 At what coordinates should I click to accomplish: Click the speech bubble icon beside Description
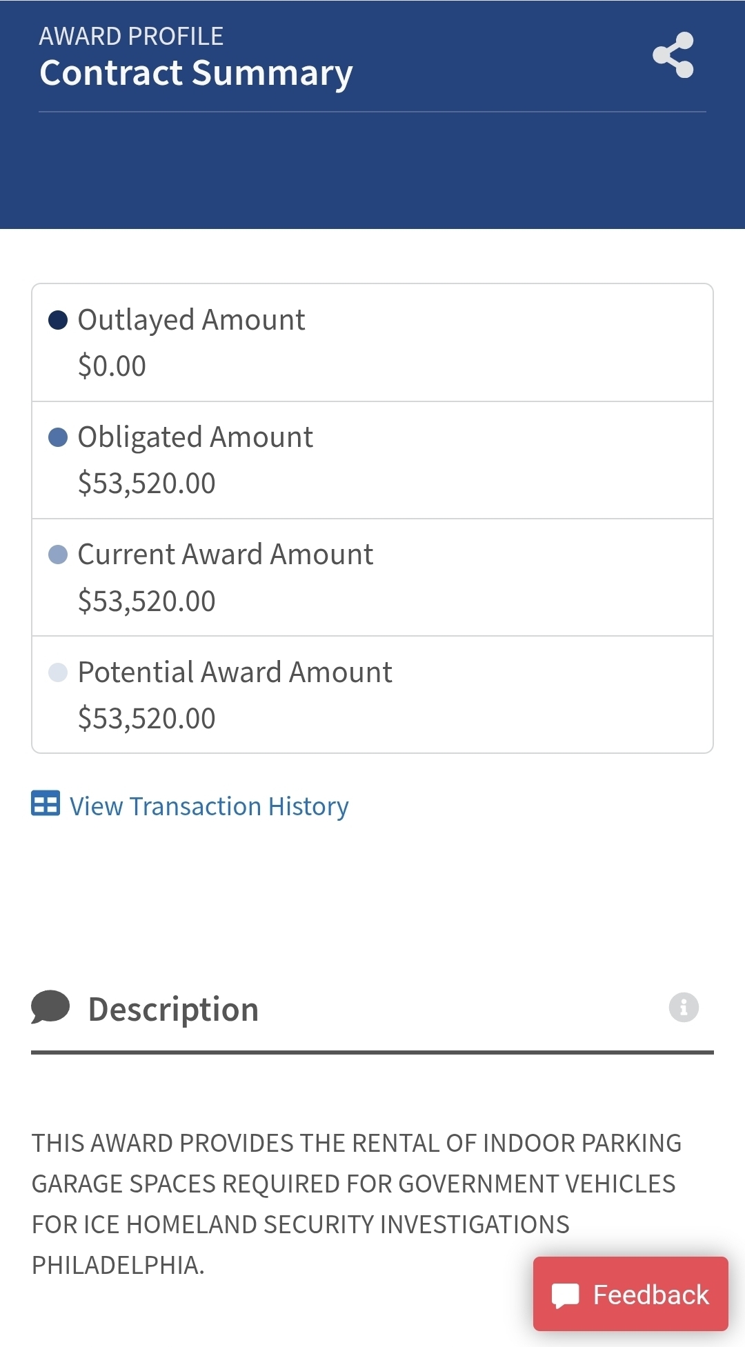[50, 1007]
